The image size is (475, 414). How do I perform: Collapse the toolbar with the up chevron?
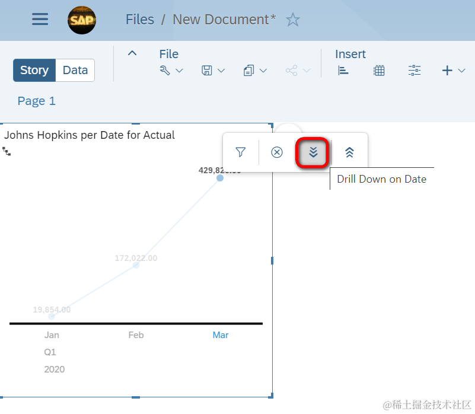pyautogui.click(x=132, y=53)
